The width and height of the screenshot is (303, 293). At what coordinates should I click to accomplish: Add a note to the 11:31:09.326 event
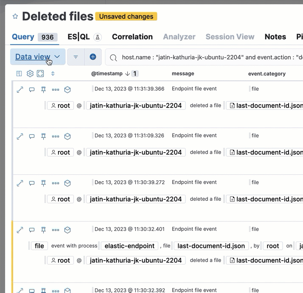(32, 137)
